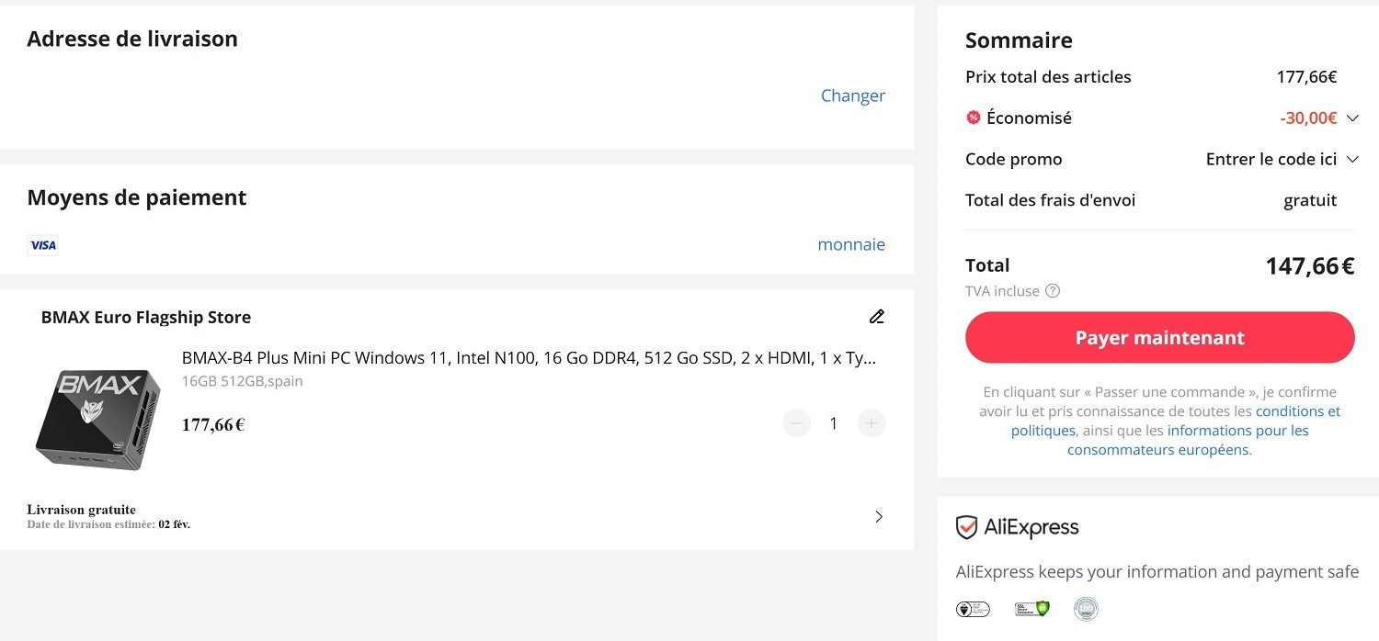This screenshot has width=1379, height=641.
Task: Click the pencil edit icon beside store name
Action: (x=877, y=317)
